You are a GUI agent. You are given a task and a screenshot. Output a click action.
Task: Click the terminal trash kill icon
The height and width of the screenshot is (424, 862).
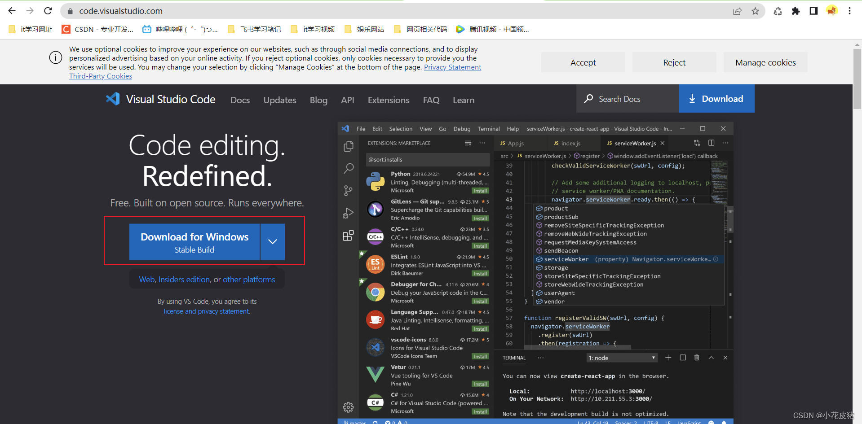pyautogui.click(x=697, y=358)
